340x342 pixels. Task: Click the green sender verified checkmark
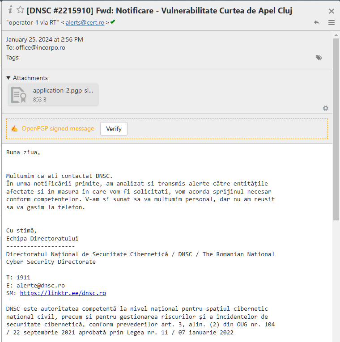click(113, 21)
